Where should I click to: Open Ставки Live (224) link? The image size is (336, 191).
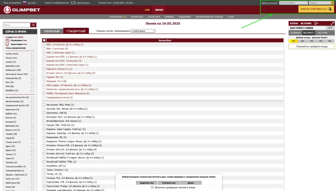point(14,37)
